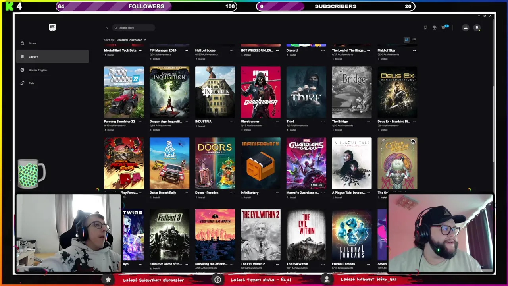Open the wishlist bookmark icon
Viewport: 508px width, 286px height.
point(425,27)
